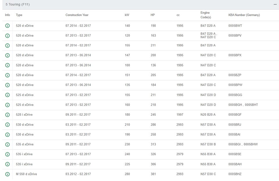Click info icon of 520 d xDrive 147 kW
This screenshot has height=181, width=279.
[8, 55]
